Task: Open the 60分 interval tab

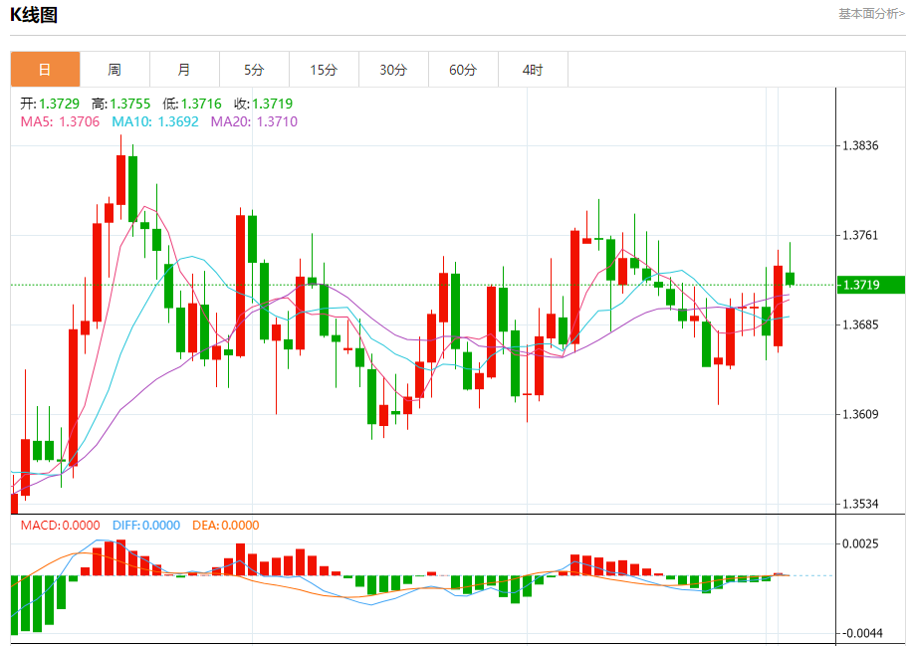Action: click(463, 70)
